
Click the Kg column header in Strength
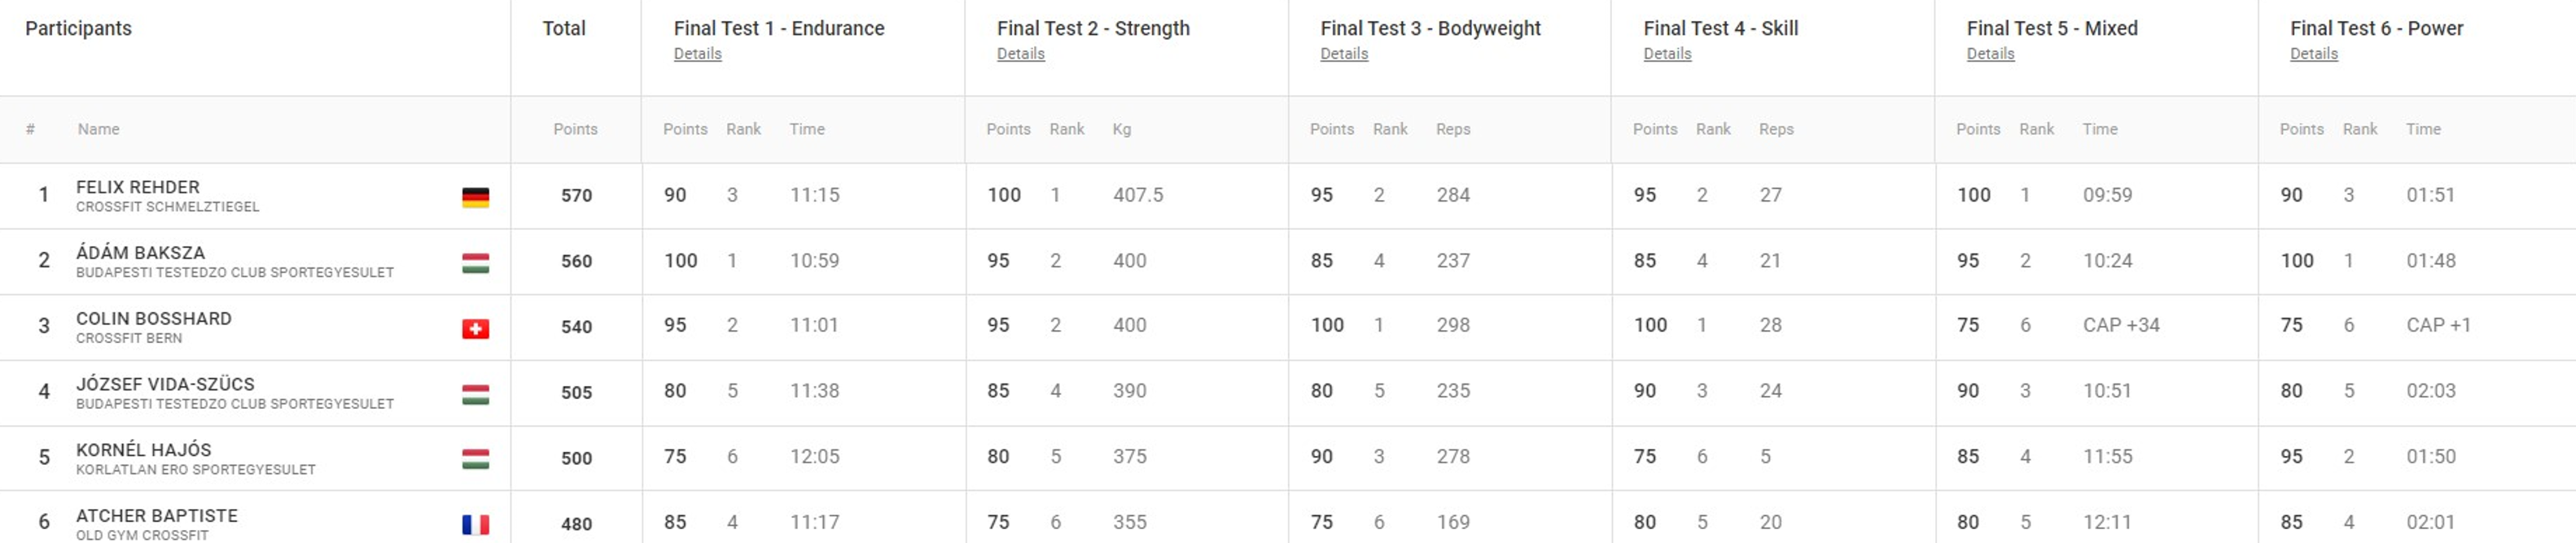[x=1121, y=128]
